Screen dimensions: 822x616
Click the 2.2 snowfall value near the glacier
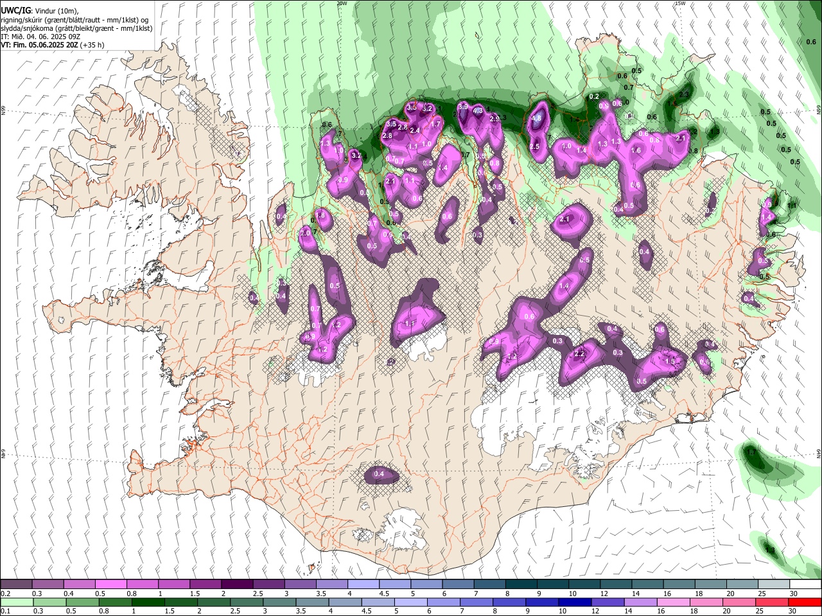click(x=579, y=354)
